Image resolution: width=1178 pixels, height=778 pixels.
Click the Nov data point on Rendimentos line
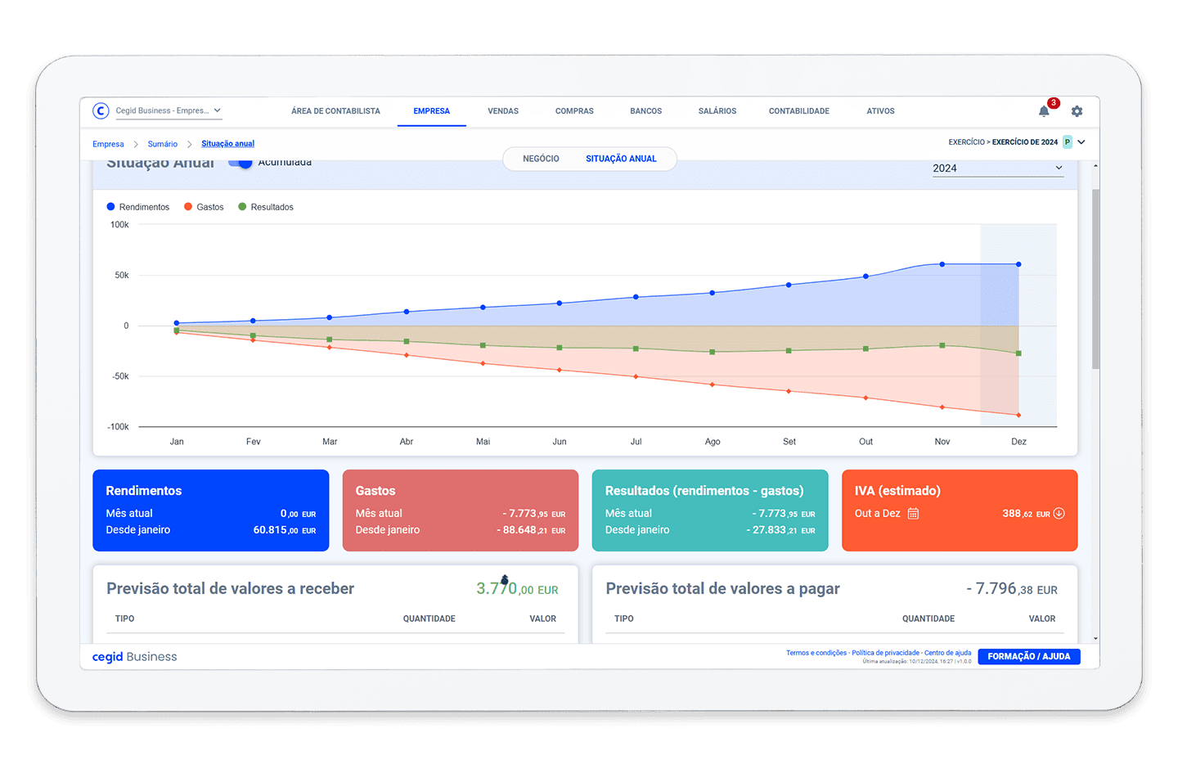click(942, 264)
